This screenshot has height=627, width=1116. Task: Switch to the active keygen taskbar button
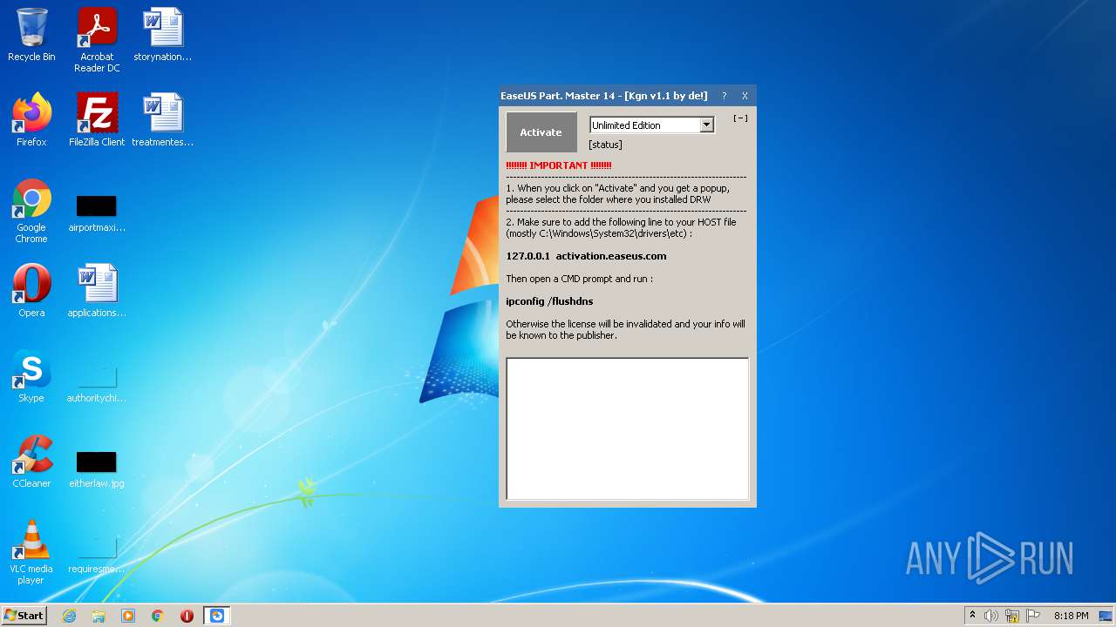(x=217, y=616)
